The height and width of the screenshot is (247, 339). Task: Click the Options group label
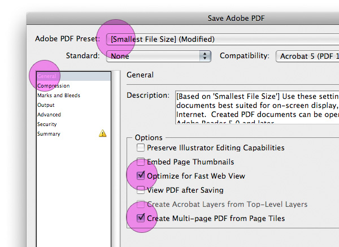[x=149, y=137]
